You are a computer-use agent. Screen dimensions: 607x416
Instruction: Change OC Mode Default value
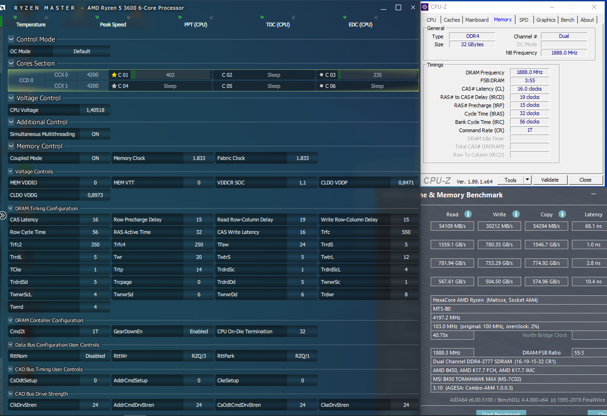tap(82, 51)
